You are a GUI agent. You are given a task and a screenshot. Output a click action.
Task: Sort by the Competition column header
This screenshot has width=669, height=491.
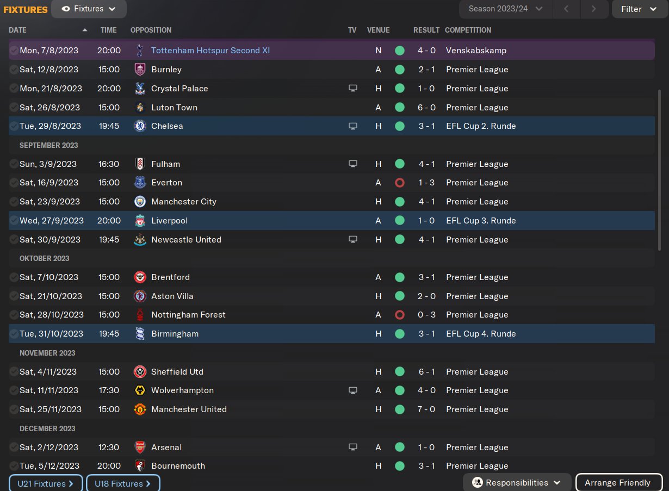click(x=468, y=30)
